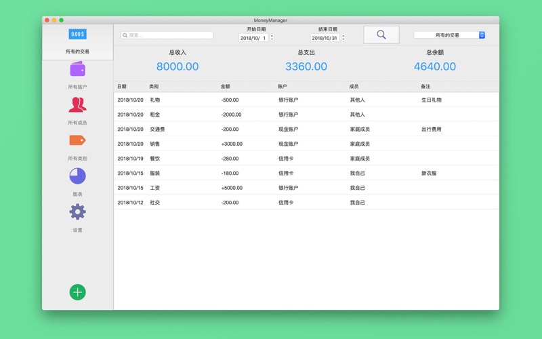542x339 pixels.
Task: Select the 租金 -2000.00 transaction row
Action: click(305, 115)
